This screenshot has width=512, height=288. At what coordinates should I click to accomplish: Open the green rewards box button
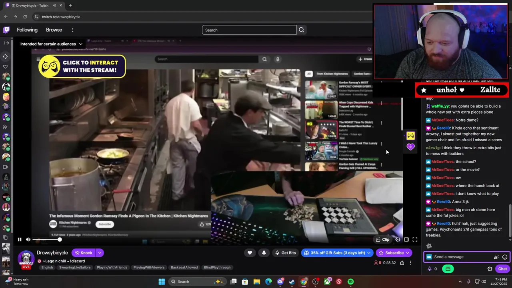448,269
